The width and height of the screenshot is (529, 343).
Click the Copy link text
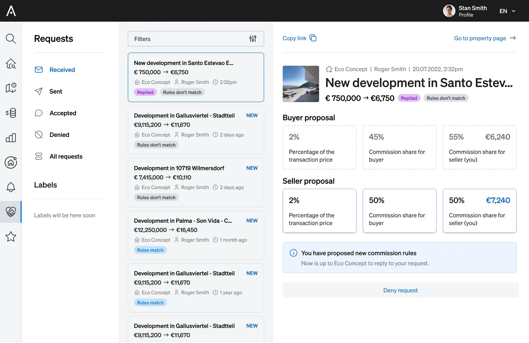[x=294, y=38]
